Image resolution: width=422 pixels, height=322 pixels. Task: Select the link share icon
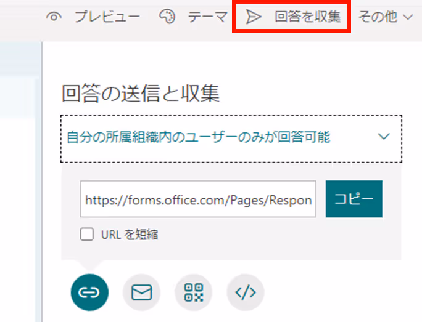click(89, 292)
